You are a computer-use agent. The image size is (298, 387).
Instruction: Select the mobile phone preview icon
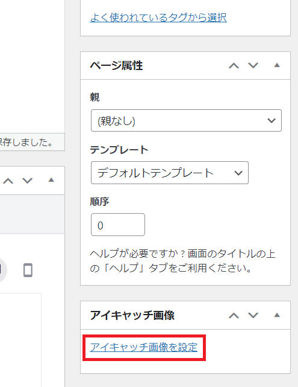[28, 270]
